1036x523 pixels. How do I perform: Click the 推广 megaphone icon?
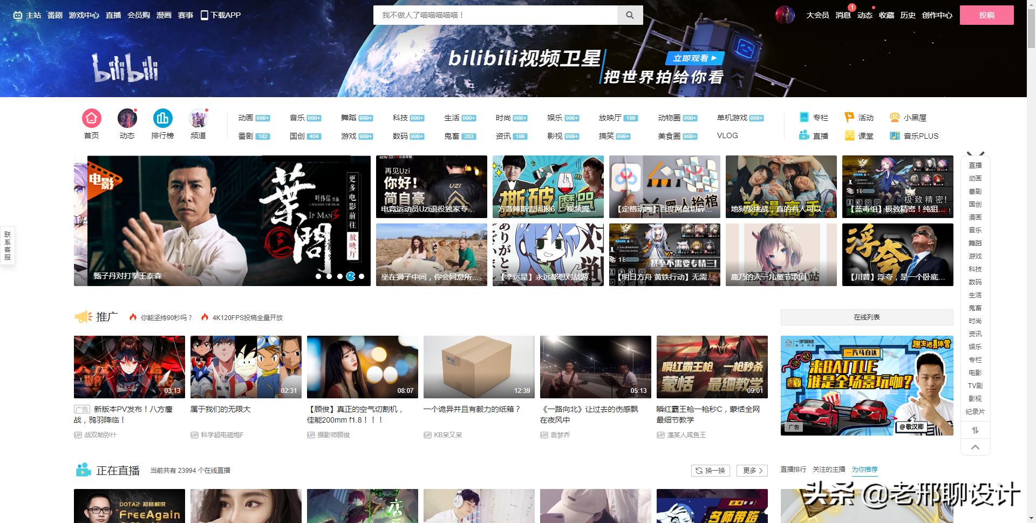tap(83, 317)
